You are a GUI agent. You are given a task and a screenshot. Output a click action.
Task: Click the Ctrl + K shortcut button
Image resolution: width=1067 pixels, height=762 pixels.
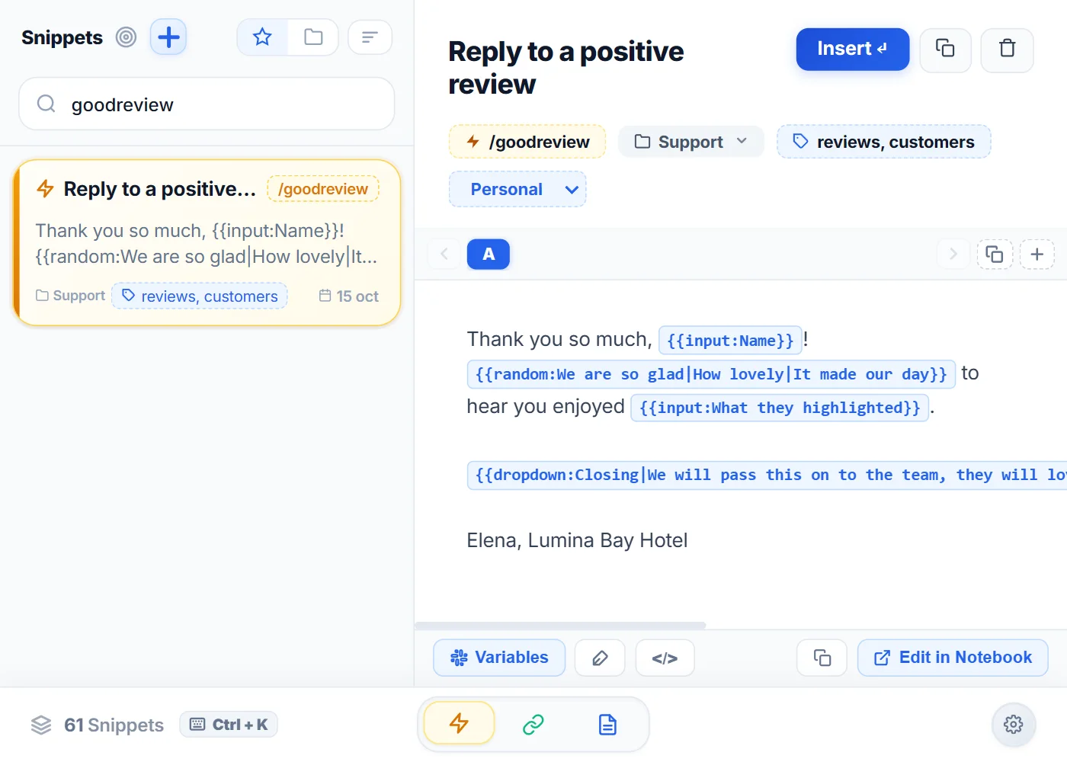pos(229,725)
